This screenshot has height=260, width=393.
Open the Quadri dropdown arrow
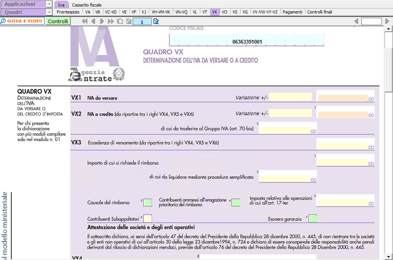coord(49,12)
